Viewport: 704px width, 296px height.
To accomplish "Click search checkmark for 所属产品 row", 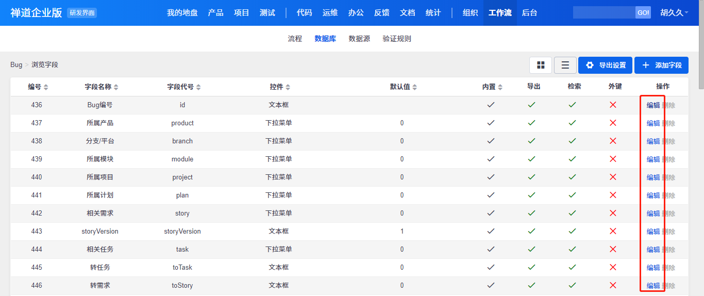I will click(572, 123).
